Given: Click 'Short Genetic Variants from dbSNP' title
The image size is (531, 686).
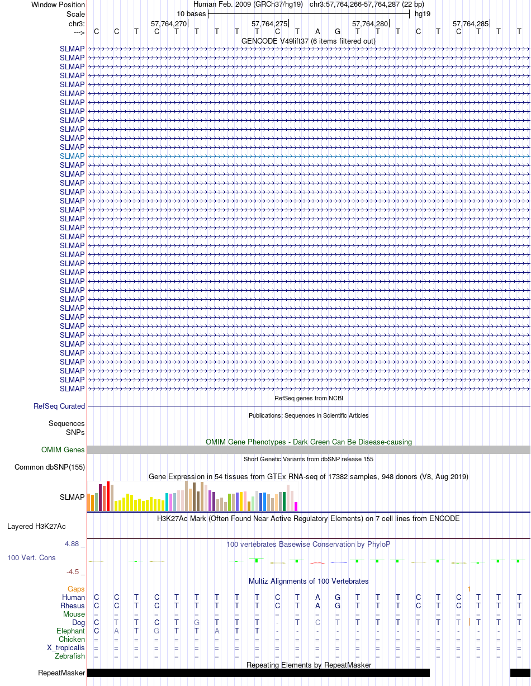Looking at the screenshot, I should pos(309,459).
